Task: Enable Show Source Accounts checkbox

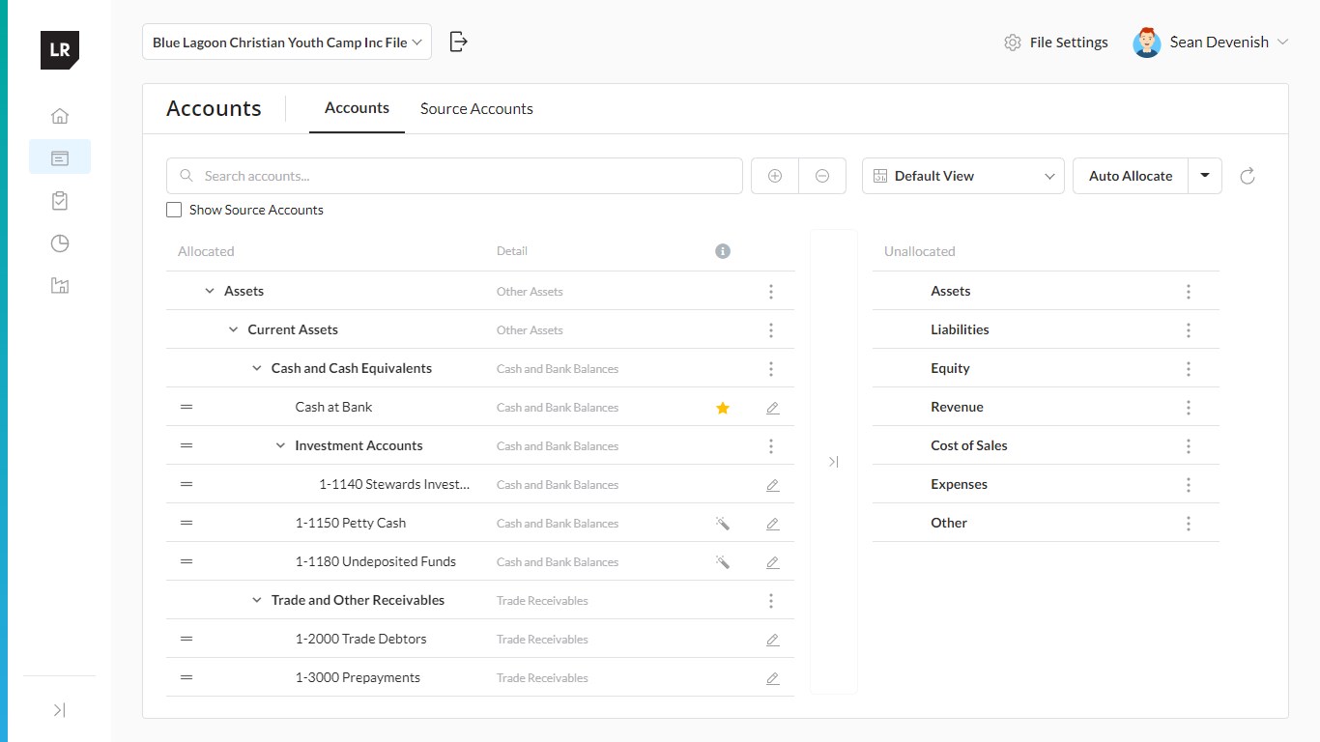Action: click(174, 210)
